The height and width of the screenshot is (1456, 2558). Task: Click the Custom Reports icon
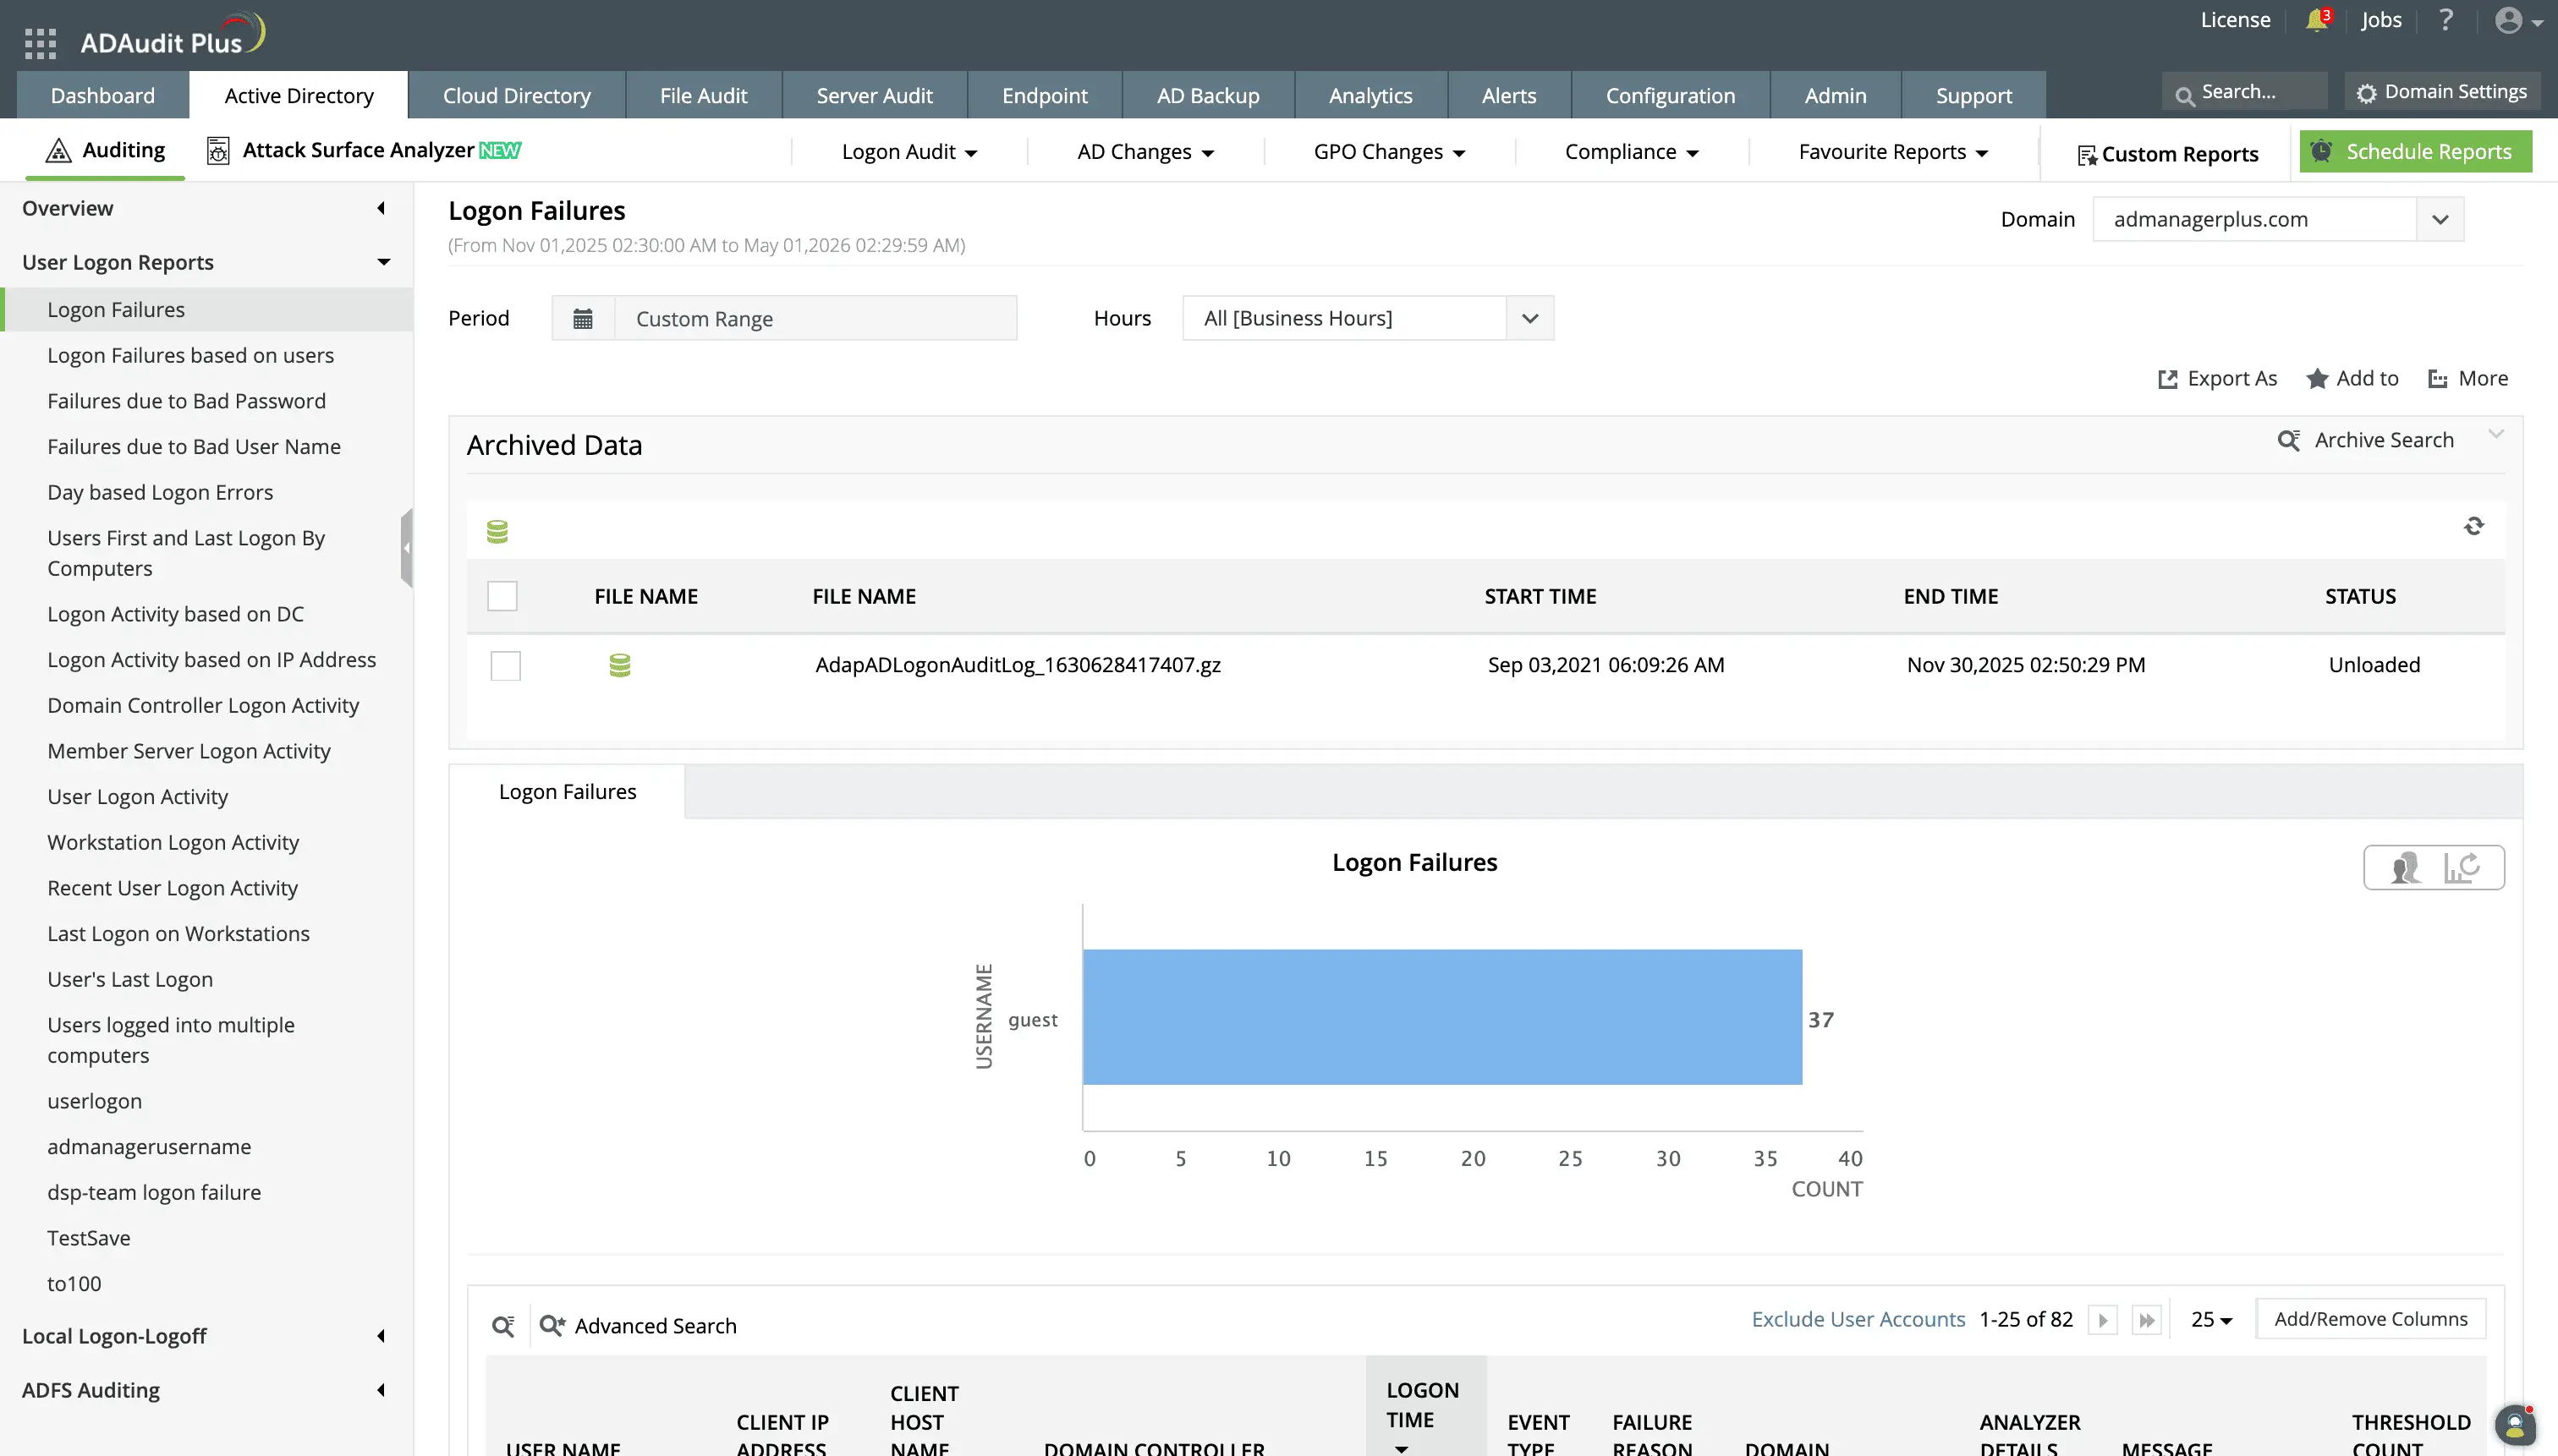[2087, 155]
